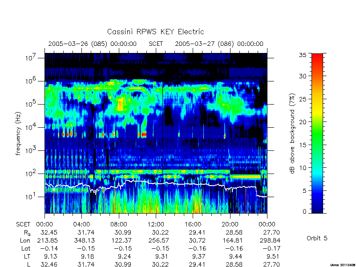Click the longitude value 348.13
356x267 pixels.
84,240
